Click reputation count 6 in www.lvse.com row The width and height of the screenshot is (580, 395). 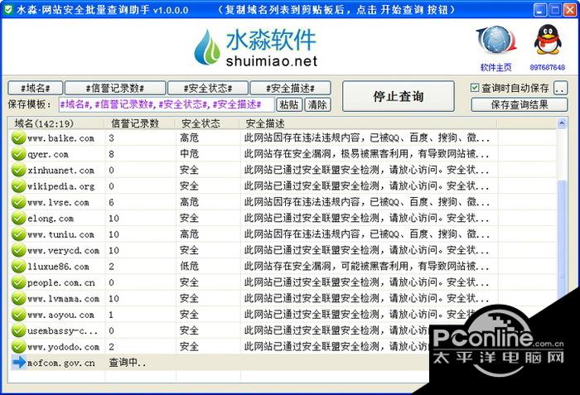[111, 202]
